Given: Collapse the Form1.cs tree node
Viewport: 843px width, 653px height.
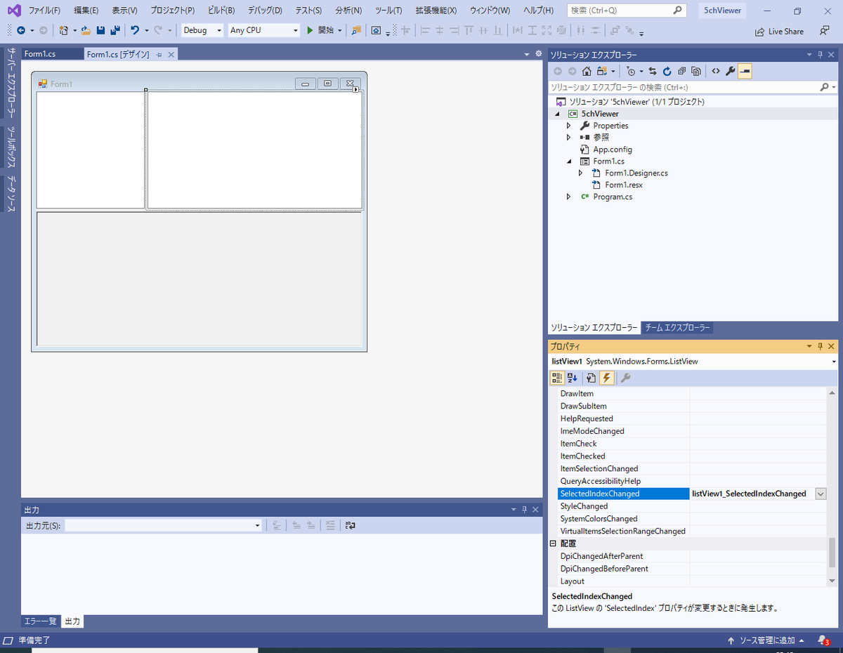Looking at the screenshot, I should [x=569, y=161].
